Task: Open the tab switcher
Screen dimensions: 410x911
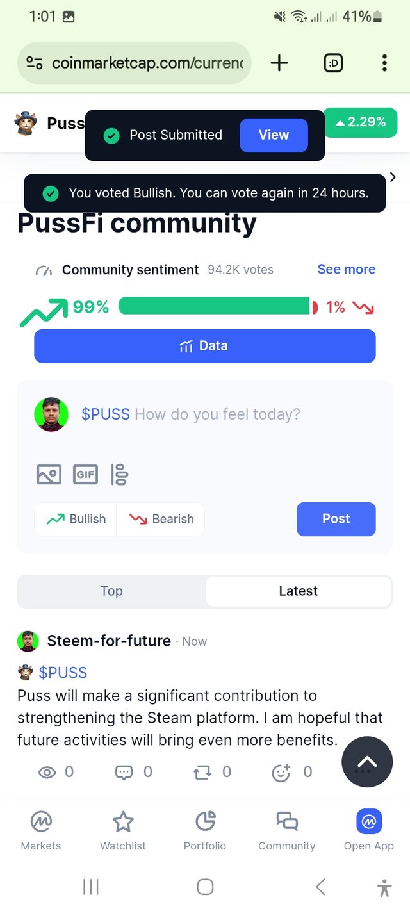Action: click(333, 63)
